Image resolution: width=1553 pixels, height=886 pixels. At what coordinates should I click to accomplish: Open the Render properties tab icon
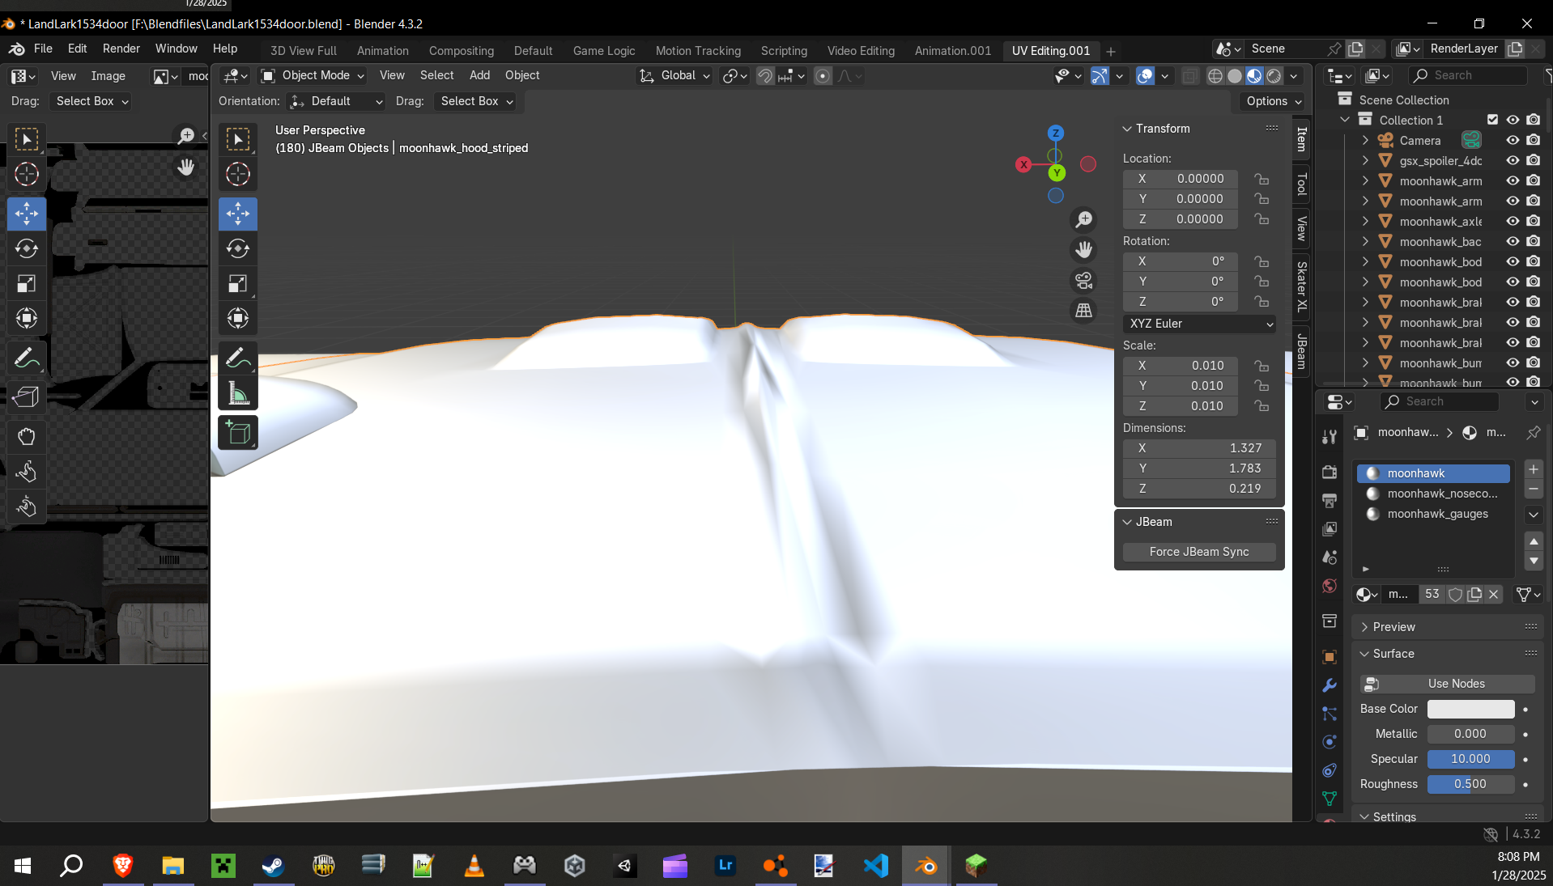point(1330,472)
